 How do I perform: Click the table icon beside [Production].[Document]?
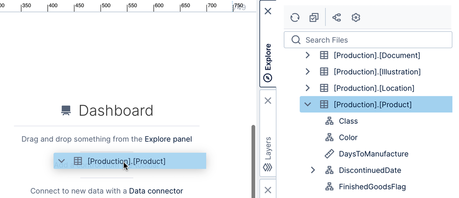[x=324, y=55]
